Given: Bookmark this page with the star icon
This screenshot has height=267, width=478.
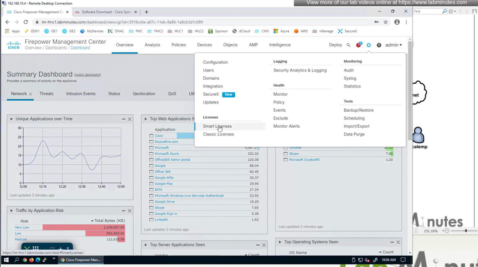Looking at the screenshot, I should (385, 22).
